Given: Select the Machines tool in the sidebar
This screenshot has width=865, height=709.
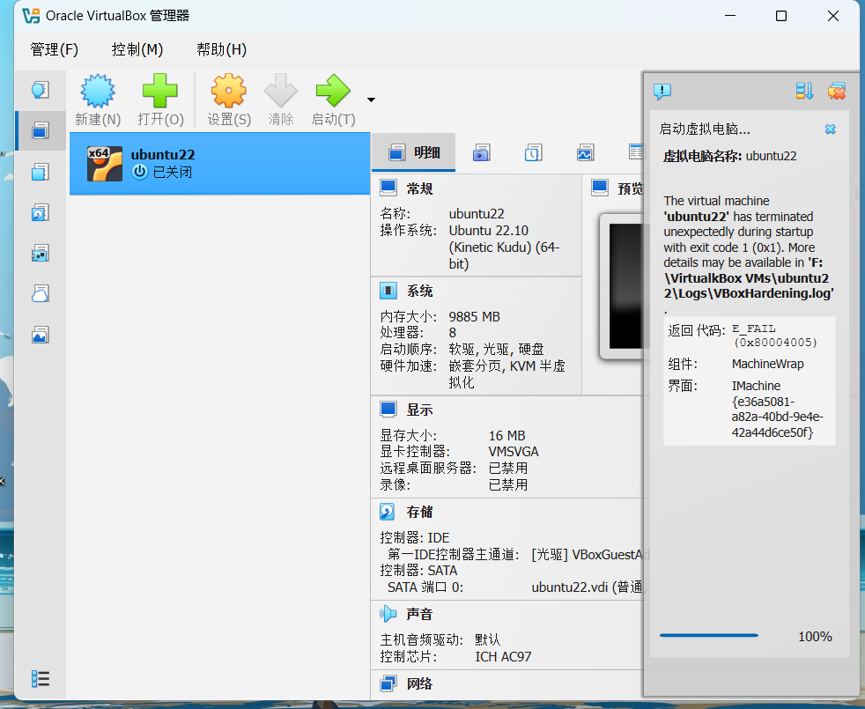Looking at the screenshot, I should pos(41,130).
